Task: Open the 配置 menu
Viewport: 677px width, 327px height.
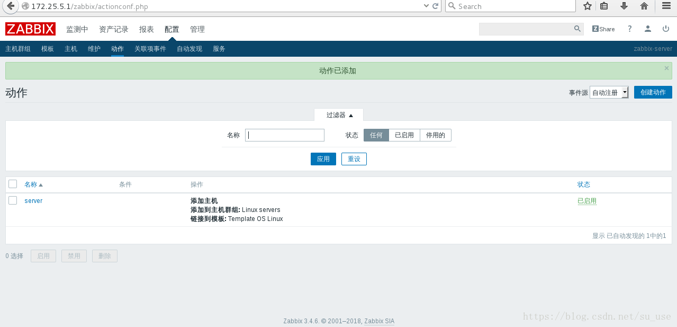Action: (172, 29)
